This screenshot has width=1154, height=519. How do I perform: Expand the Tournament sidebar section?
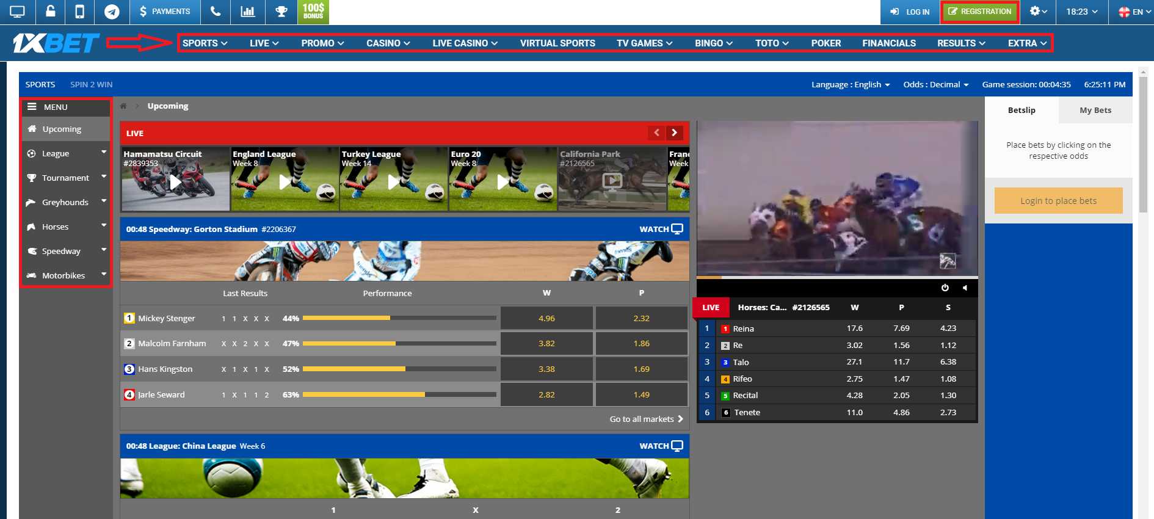tap(104, 176)
